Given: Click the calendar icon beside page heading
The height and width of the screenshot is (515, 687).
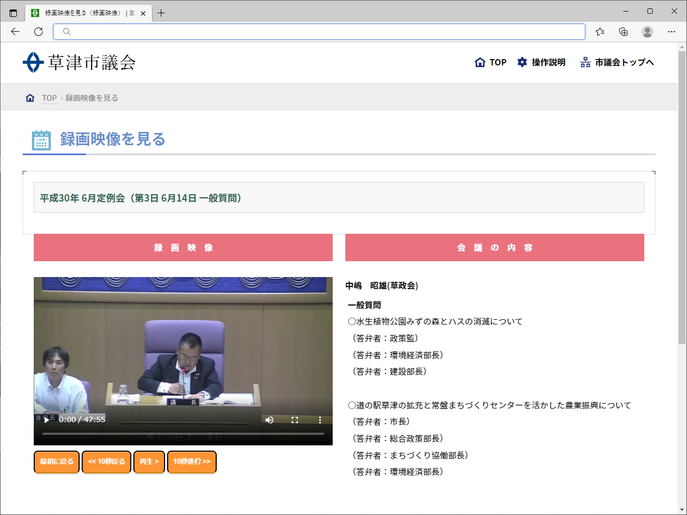Looking at the screenshot, I should coord(41,140).
